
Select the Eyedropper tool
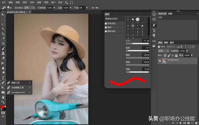tap(3, 39)
